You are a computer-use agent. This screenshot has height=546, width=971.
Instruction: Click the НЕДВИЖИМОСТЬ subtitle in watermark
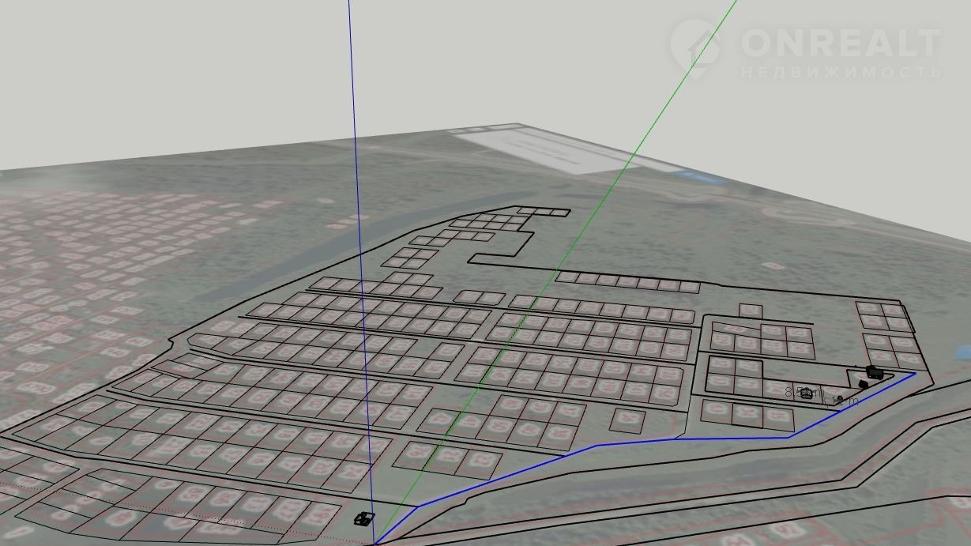coord(841,72)
